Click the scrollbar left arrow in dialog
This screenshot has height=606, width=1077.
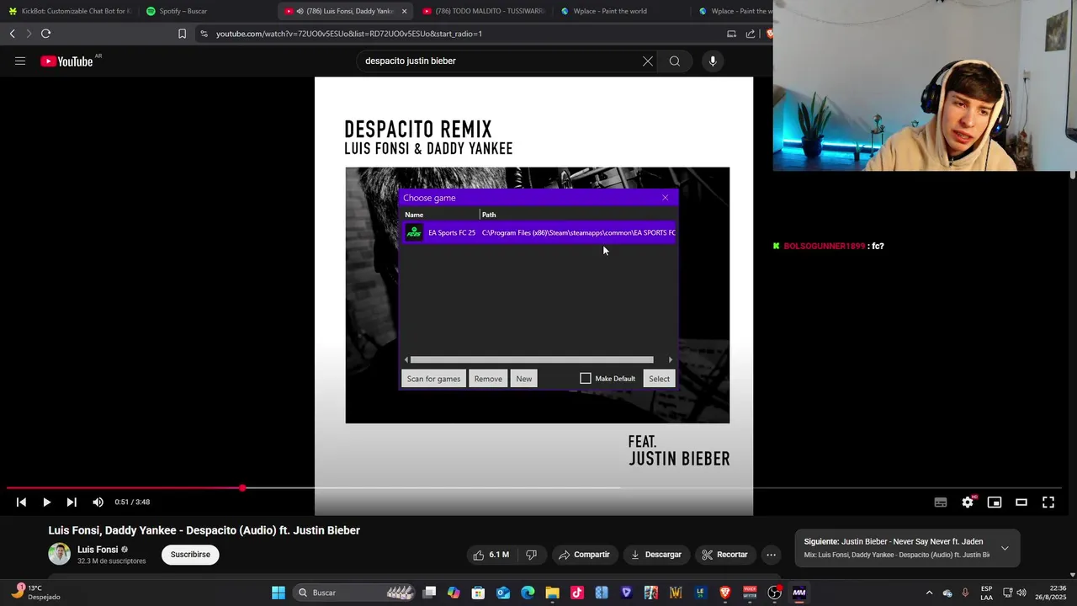click(406, 360)
